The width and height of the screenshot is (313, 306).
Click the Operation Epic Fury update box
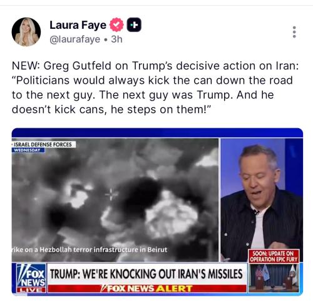click(274, 257)
